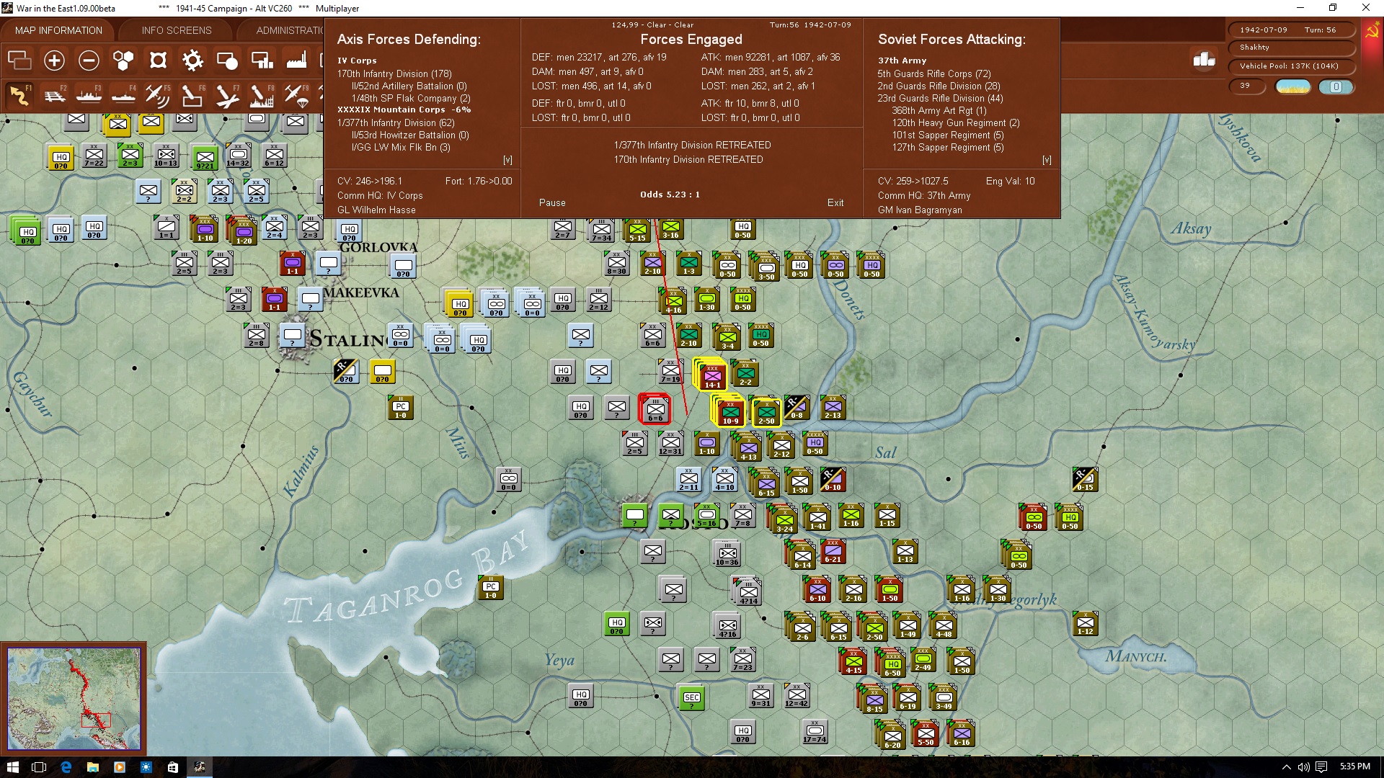Select the F2 rail mode
Image resolution: width=1384 pixels, height=778 pixels.
[54, 95]
